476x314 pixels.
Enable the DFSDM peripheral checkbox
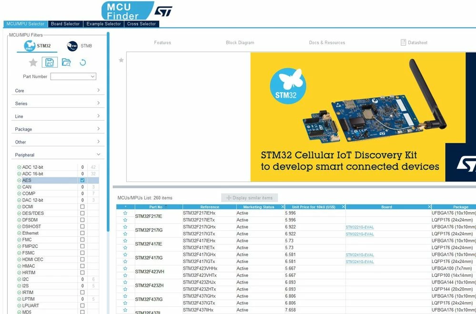click(82, 220)
